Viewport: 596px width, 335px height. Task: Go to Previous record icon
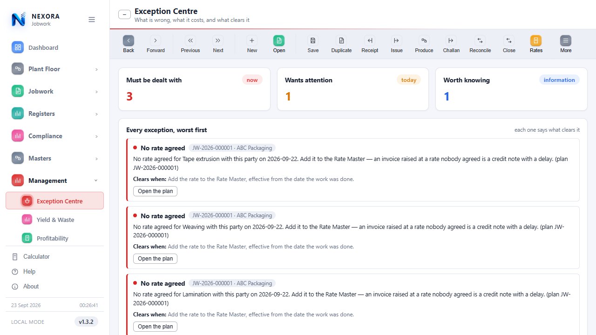(190, 40)
